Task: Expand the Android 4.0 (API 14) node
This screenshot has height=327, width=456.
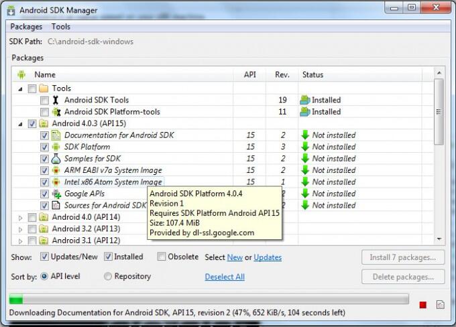Action: point(20,218)
